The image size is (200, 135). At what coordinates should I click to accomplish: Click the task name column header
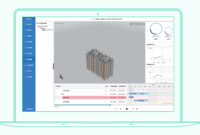(x=80, y=86)
